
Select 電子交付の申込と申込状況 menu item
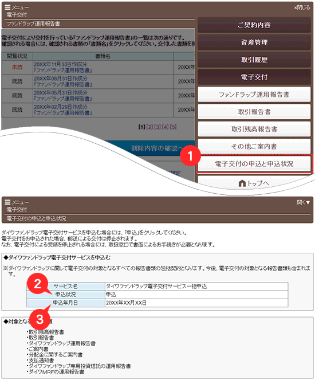[x=254, y=164]
